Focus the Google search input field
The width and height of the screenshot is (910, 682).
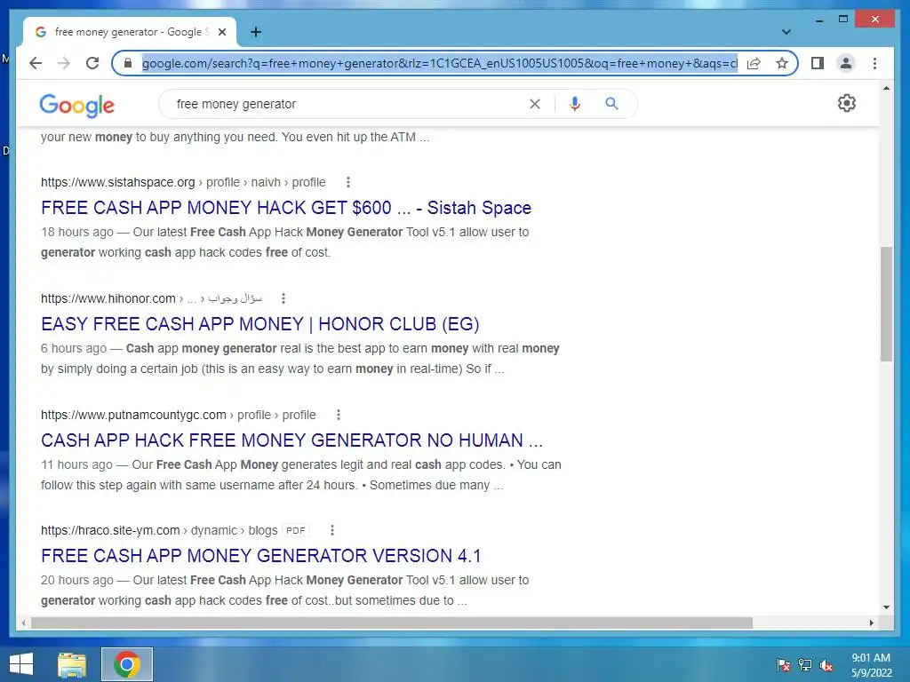coord(348,104)
